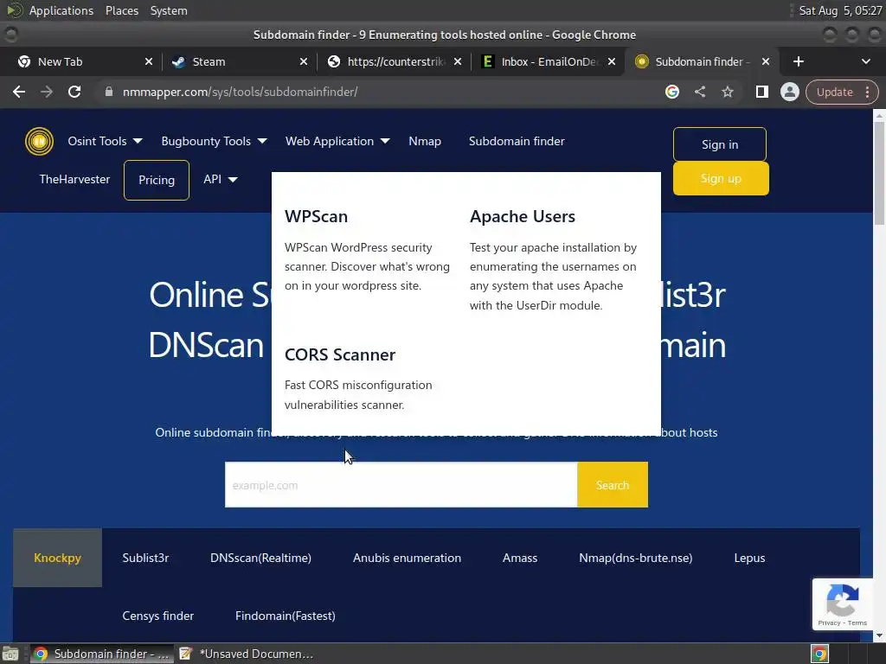Click the reCAPTCHA badge icon
The height and width of the screenshot is (664, 886).
[x=843, y=600]
